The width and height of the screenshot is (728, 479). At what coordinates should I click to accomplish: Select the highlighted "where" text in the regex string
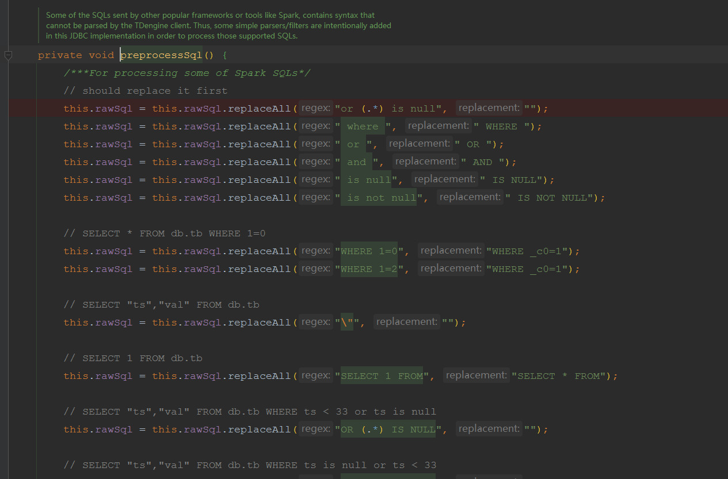click(363, 125)
